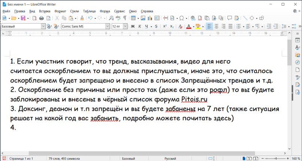
Task: Insert special character with the Omega icon
Action: [x=181, y=18]
